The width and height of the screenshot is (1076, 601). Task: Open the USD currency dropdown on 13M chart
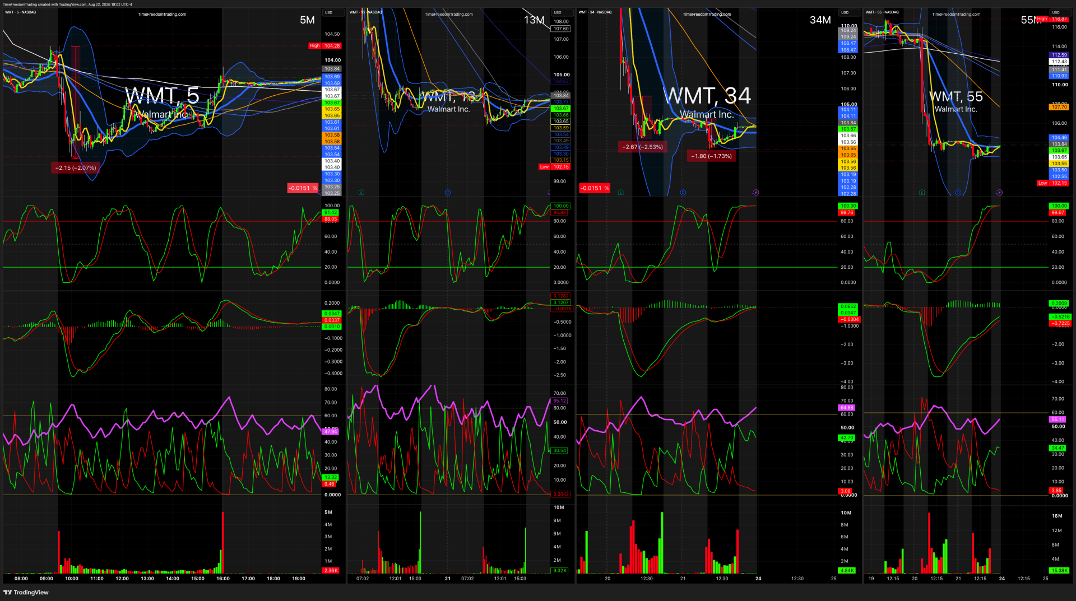point(558,12)
